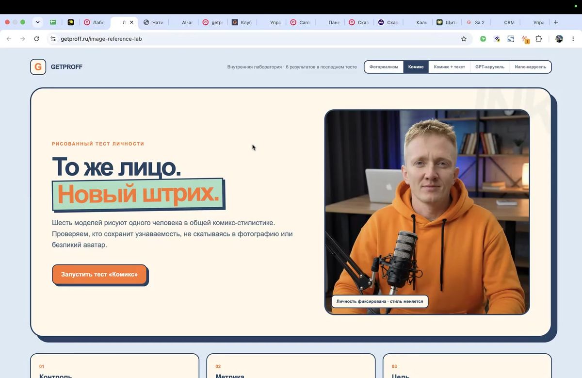The width and height of the screenshot is (582, 378).
Task: Click the GETPROFF brand name text
Action: [x=66, y=67]
